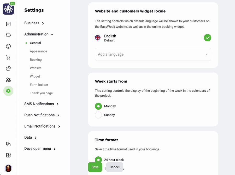
Task: Expand the SMS Notifications section
Action: coord(41,104)
